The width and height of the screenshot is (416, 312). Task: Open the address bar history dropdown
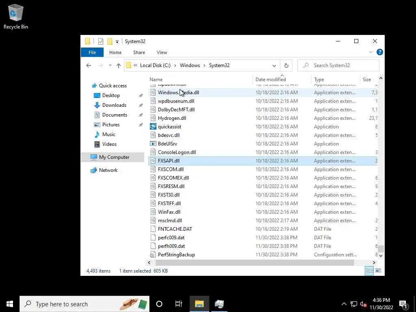pos(274,65)
